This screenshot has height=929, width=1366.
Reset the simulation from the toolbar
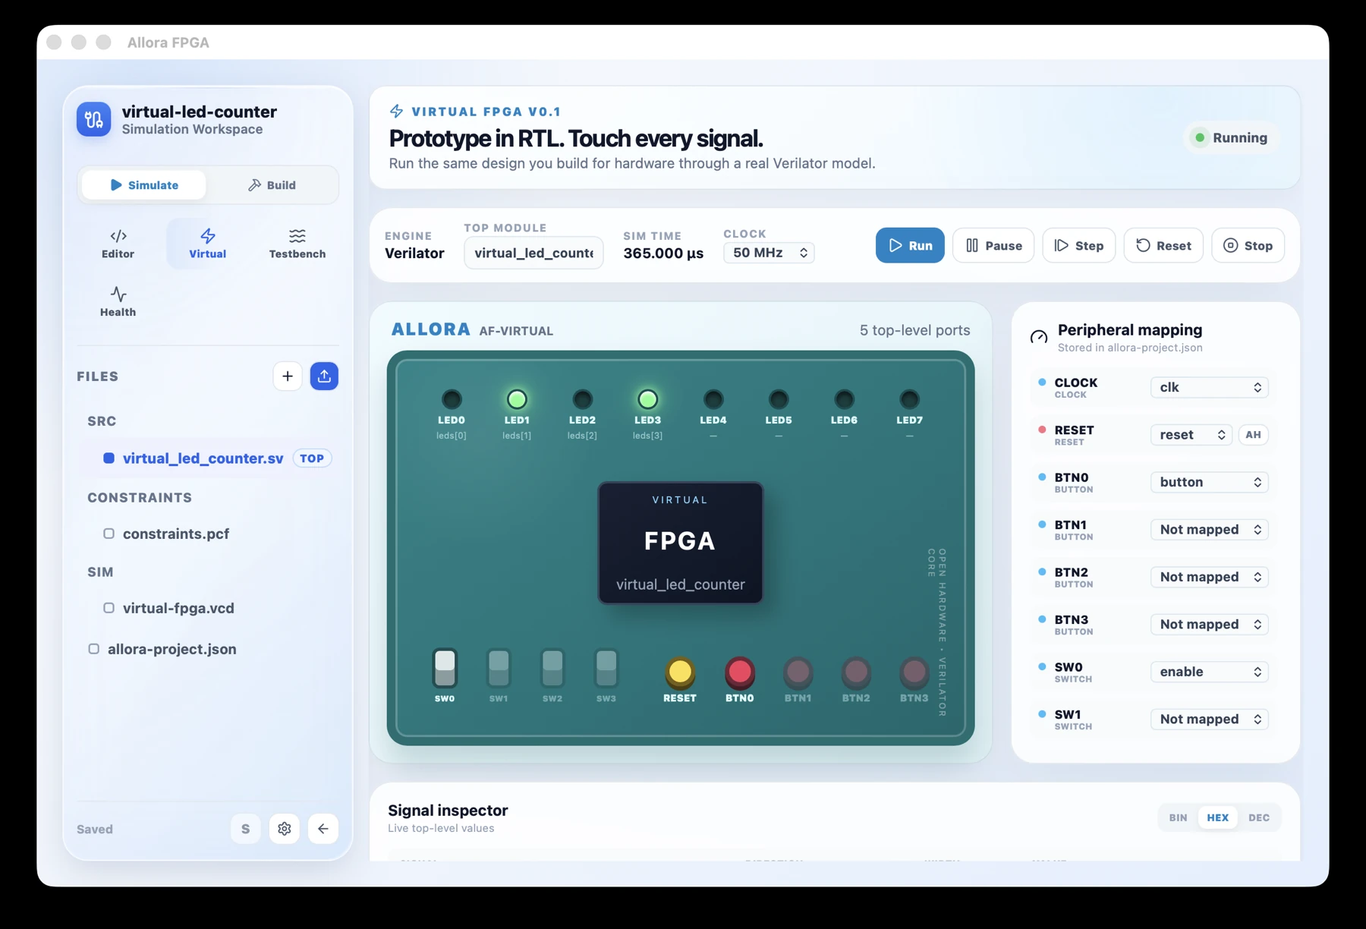coord(1163,245)
